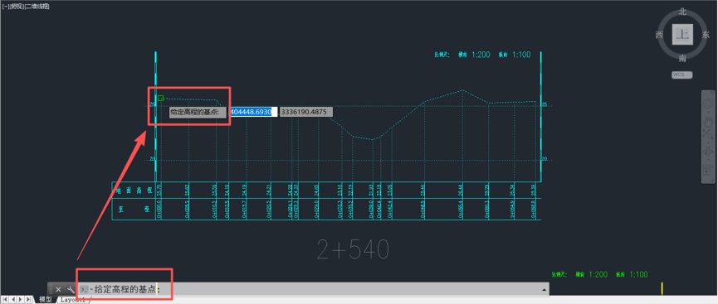This screenshot has width=718, height=304.
Task: Open the SteeringWheels tool in navigation bar
Action: [707, 104]
